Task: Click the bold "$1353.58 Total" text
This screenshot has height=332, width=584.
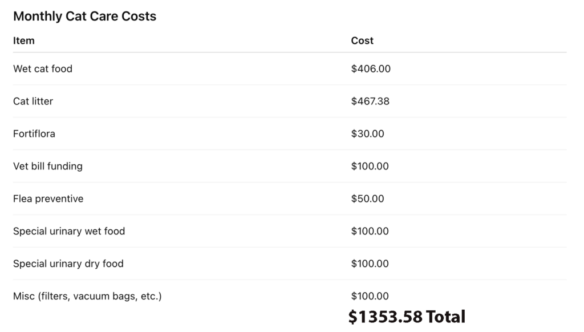Action: (x=407, y=317)
